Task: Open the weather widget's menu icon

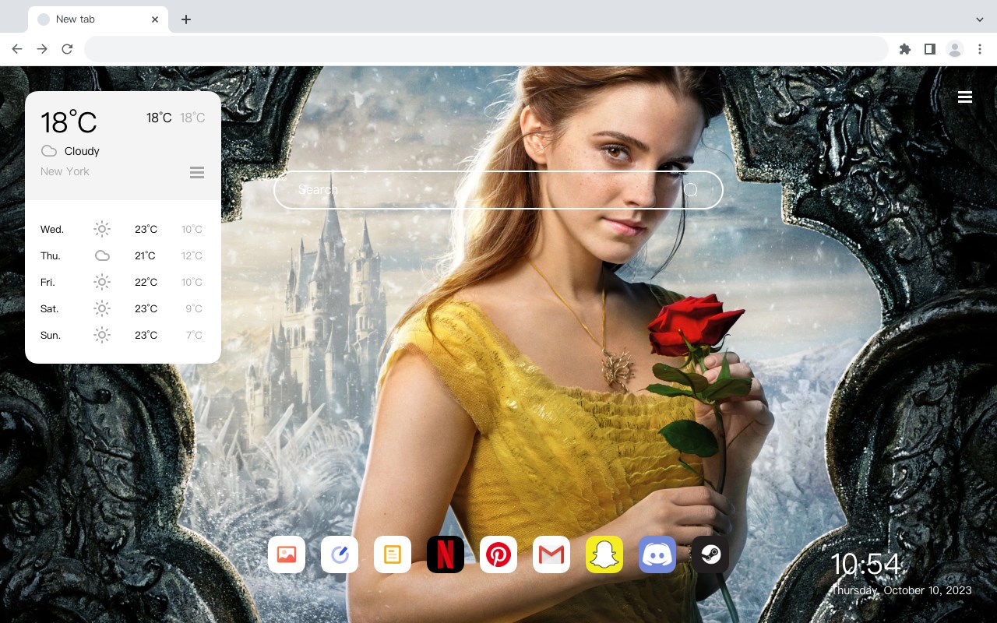Action: coord(197,172)
